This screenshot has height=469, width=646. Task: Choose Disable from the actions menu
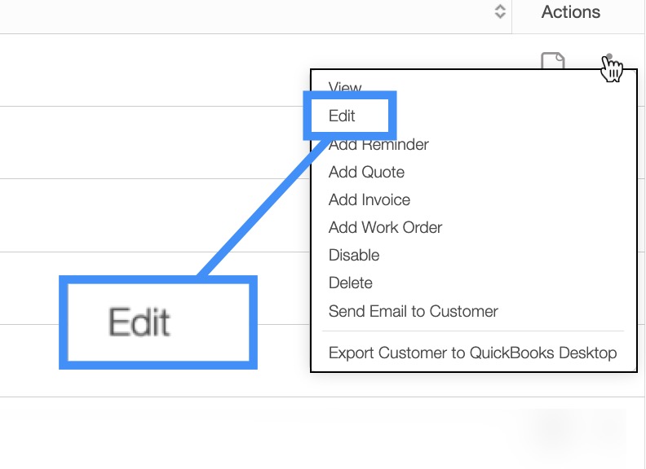point(354,256)
